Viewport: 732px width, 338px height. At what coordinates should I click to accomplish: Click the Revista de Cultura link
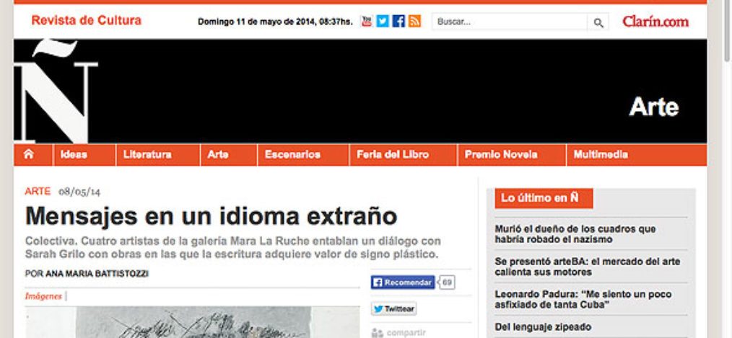click(x=87, y=20)
